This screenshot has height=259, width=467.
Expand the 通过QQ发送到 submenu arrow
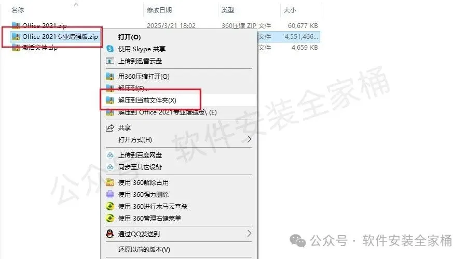click(x=249, y=234)
